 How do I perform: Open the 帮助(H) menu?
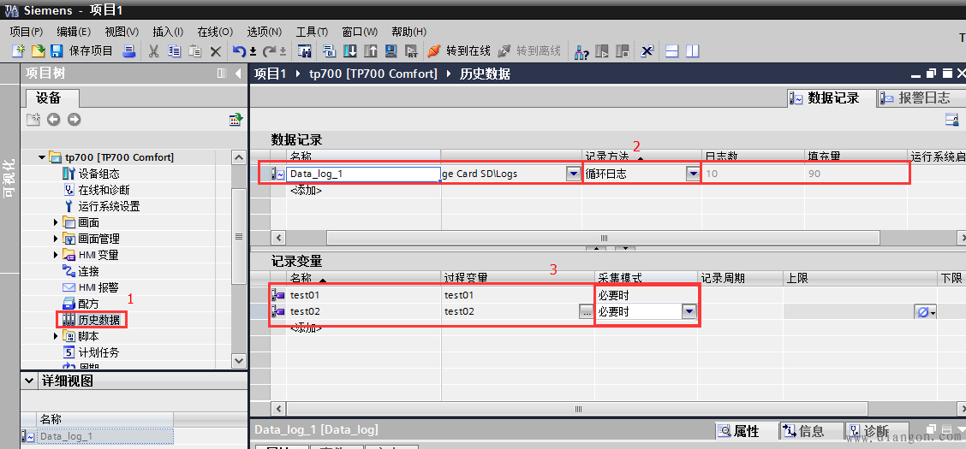point(409,32)
